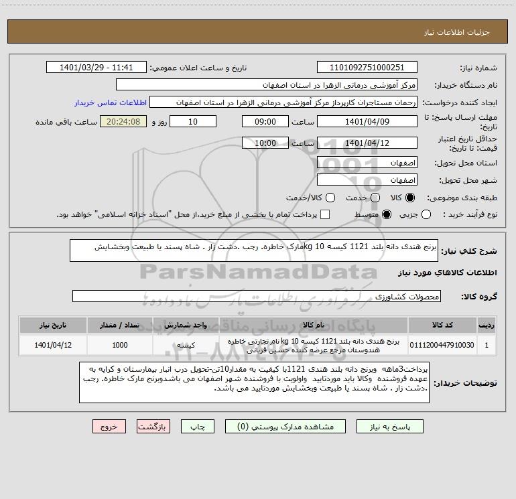
Task: Click row number cell 1
Action: tap(487, 345)
